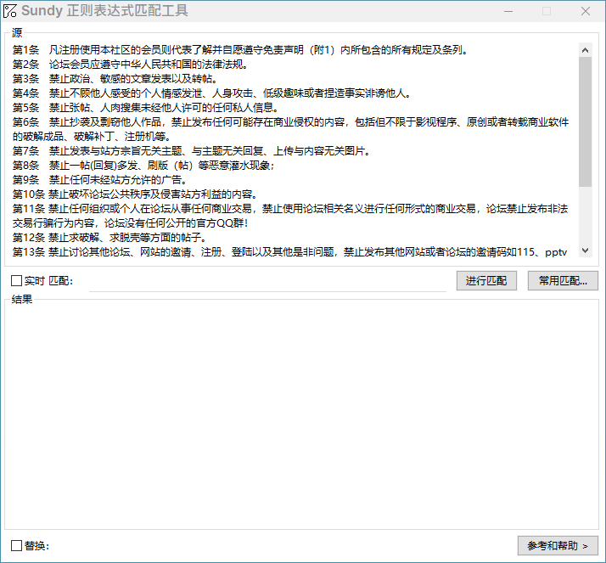Click the Sundy app icon in title bar

click(9, 11)
